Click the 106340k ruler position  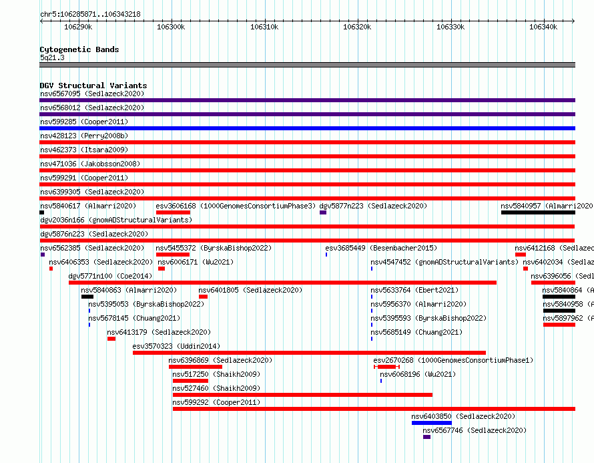tap(543, 27)
